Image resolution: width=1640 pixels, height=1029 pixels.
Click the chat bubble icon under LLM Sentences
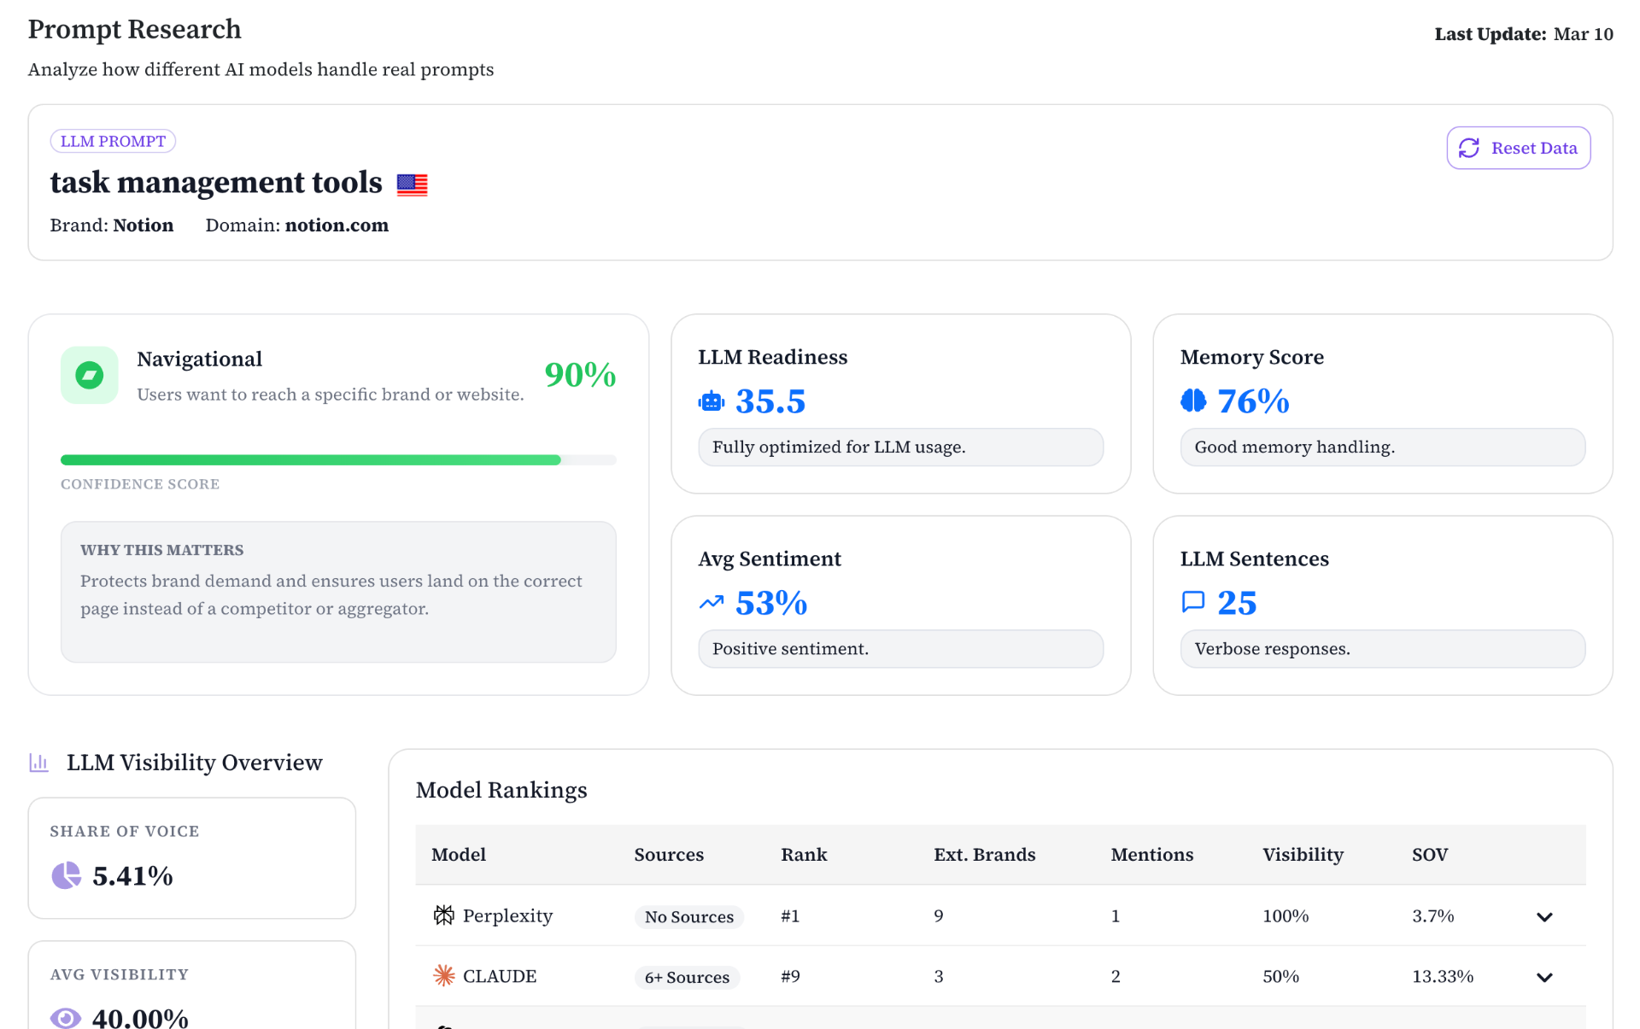pyautogui.click(x=1193, y=602)
